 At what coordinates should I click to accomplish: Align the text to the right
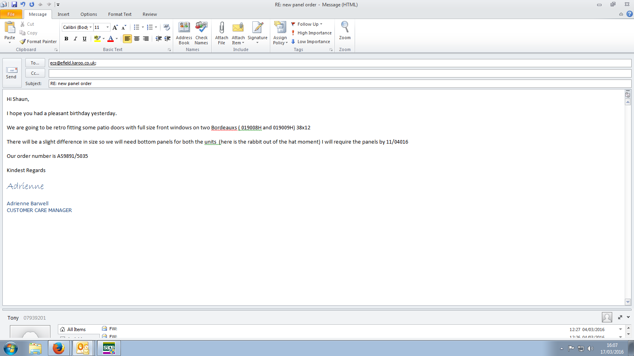click(146, 38)
